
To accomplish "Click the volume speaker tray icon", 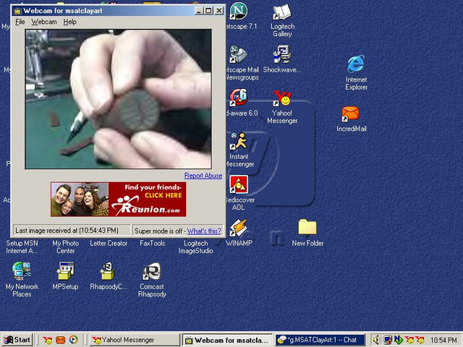I will pos(376,340).
